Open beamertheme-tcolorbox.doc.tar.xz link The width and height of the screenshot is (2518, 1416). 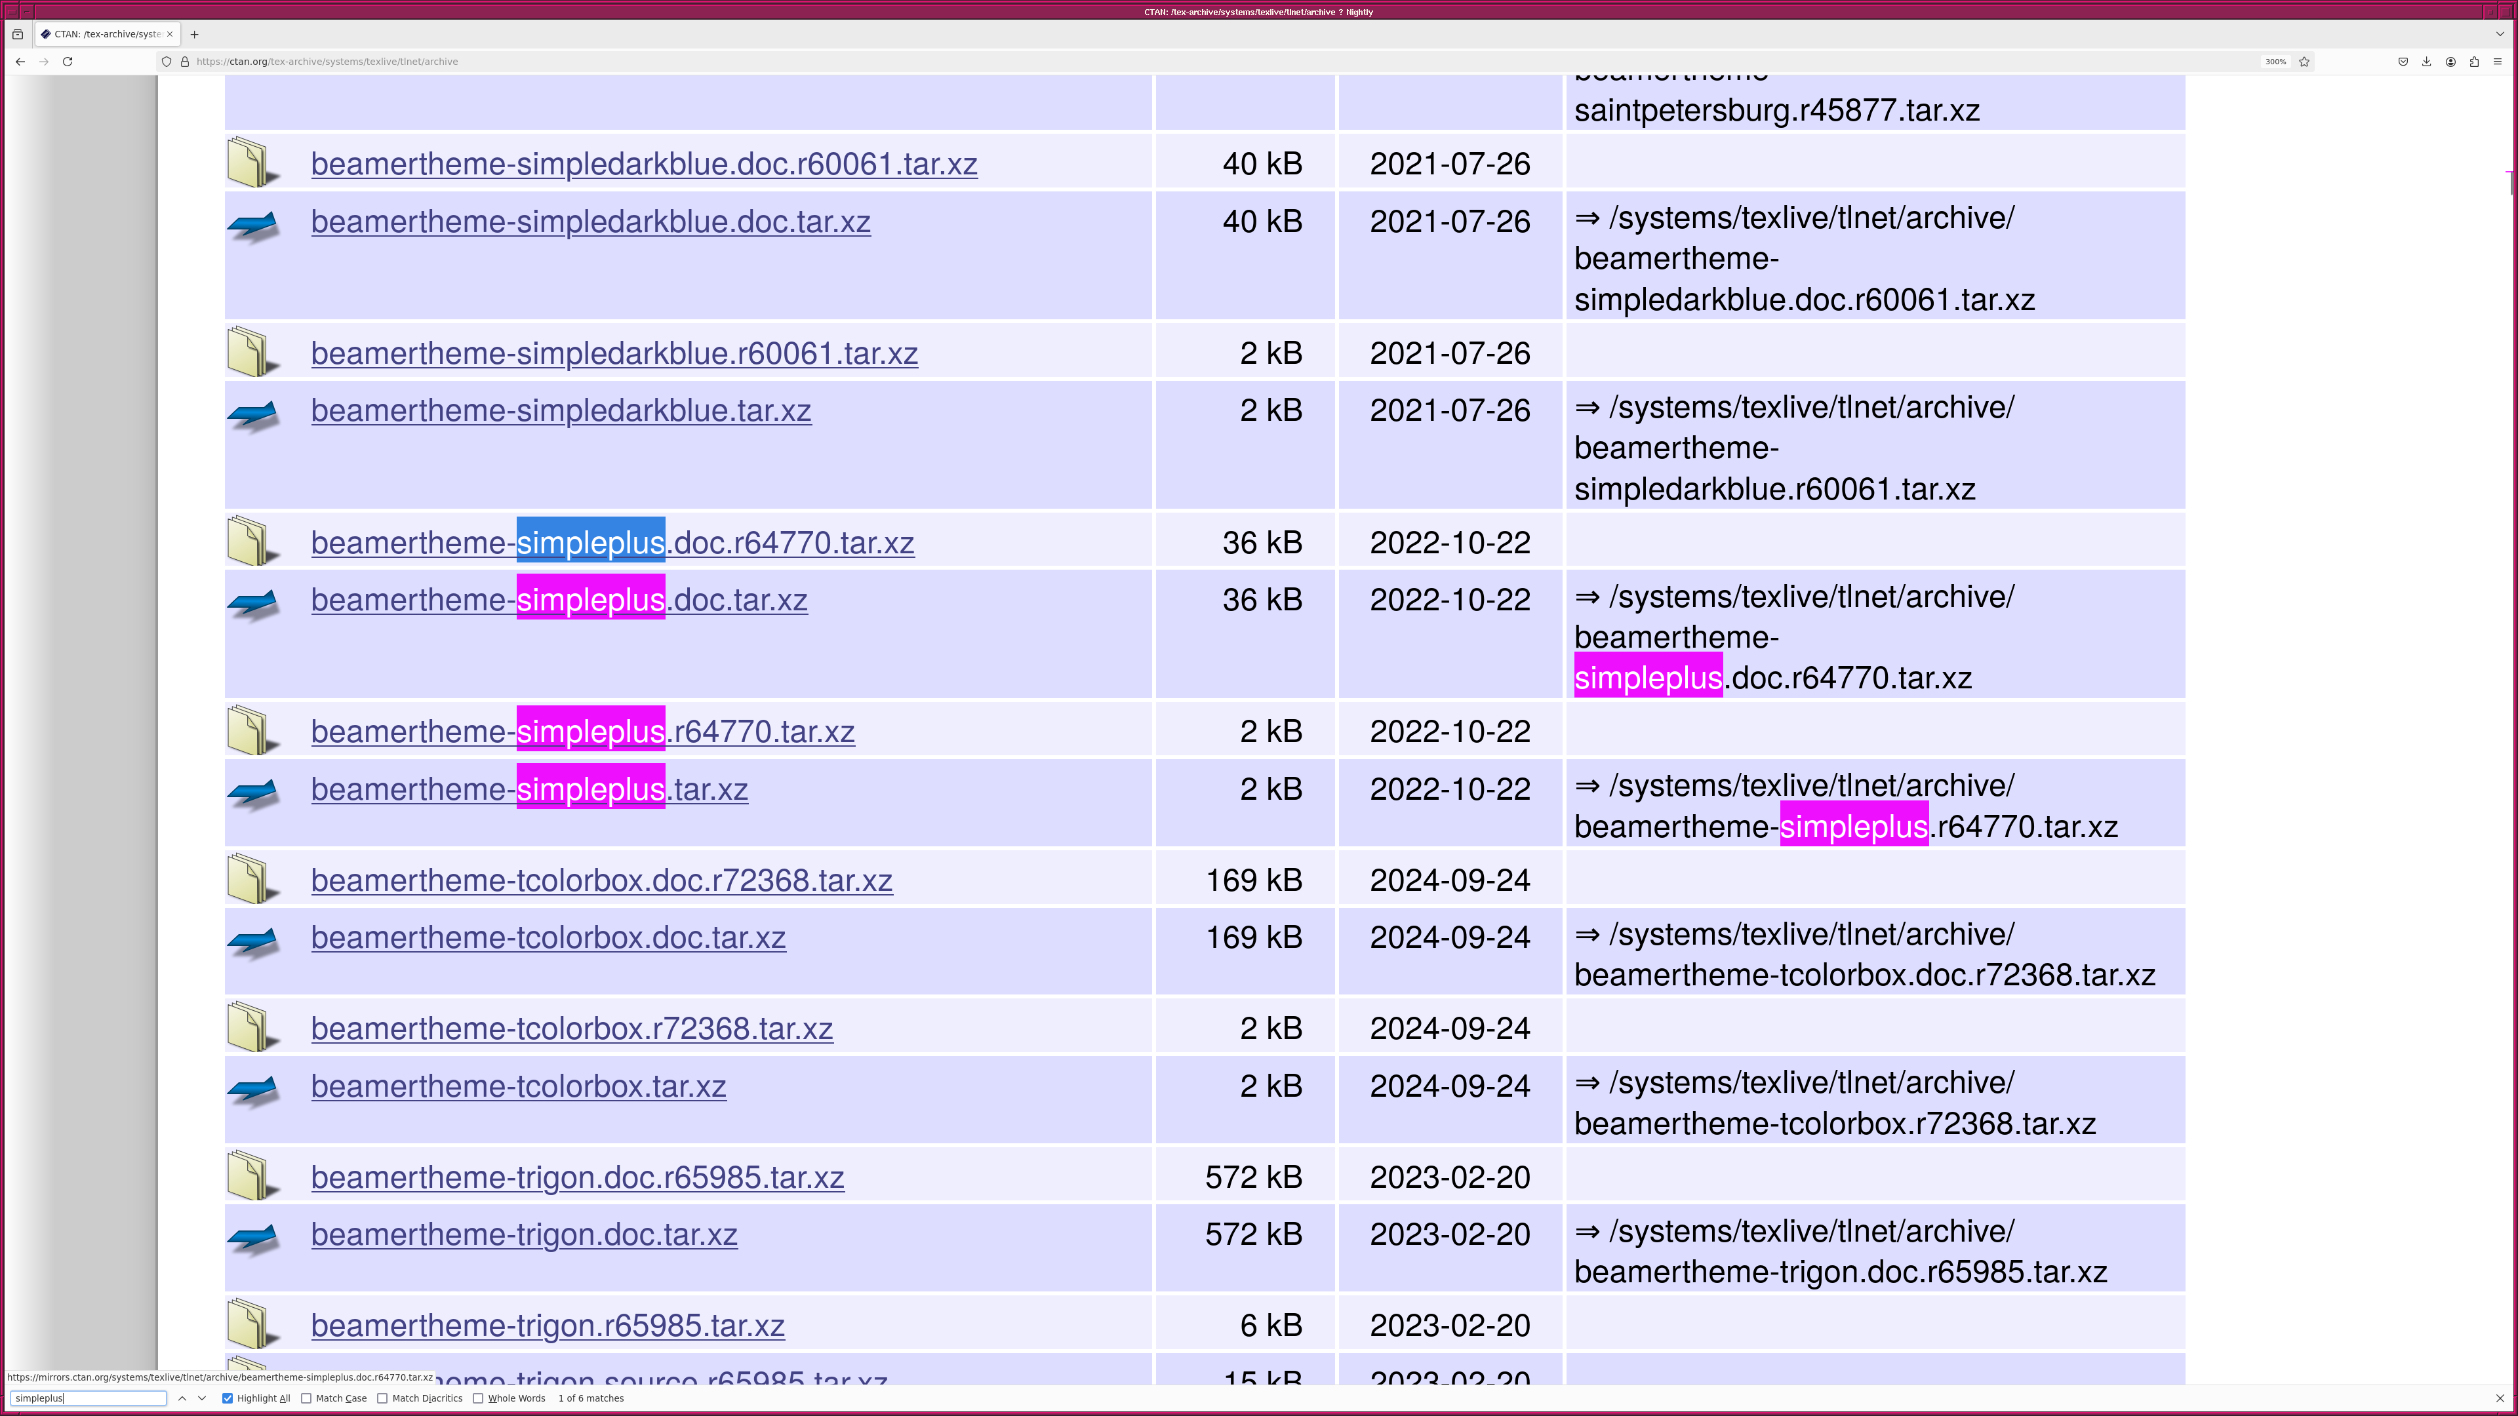click(x=548, y=938)
